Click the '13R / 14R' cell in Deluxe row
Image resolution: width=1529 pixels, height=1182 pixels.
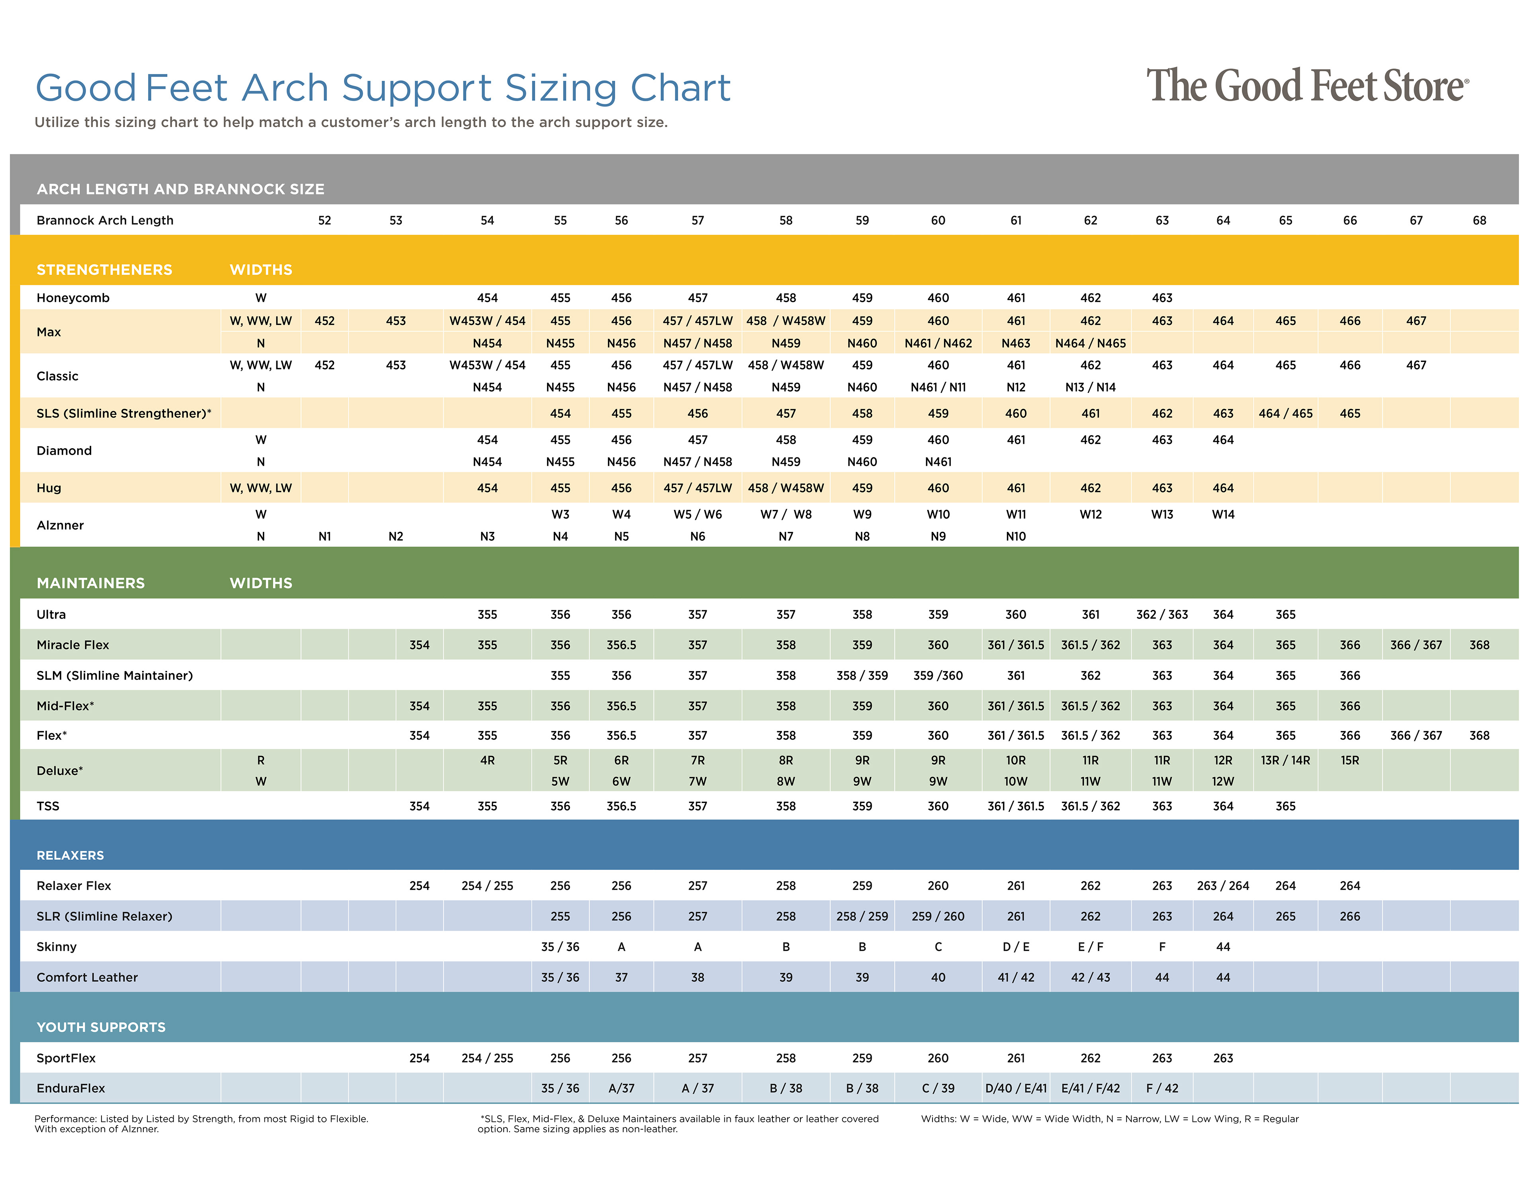[x=1285, y=760]
